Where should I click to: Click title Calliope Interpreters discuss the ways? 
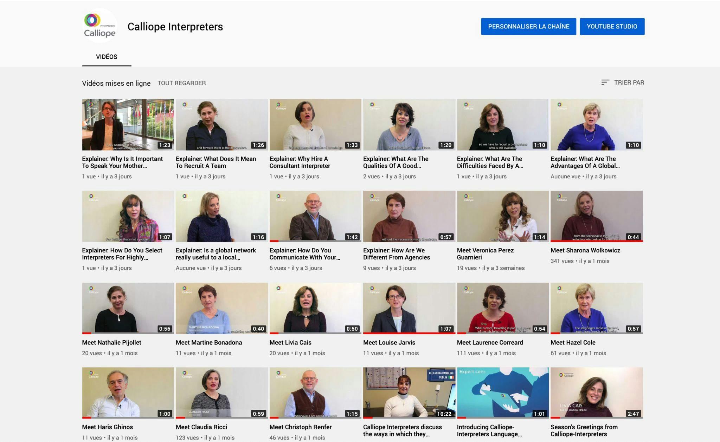[x=403, y=430]
